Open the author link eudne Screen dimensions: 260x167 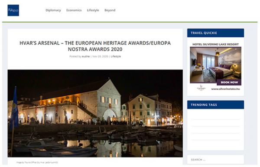86,56
